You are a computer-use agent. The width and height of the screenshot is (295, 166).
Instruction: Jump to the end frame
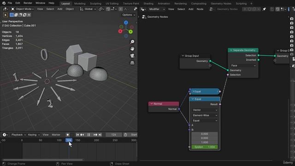[100, 135]
